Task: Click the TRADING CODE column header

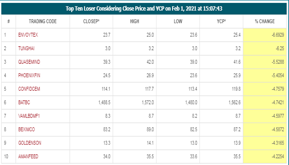Action: coord(43,21)
